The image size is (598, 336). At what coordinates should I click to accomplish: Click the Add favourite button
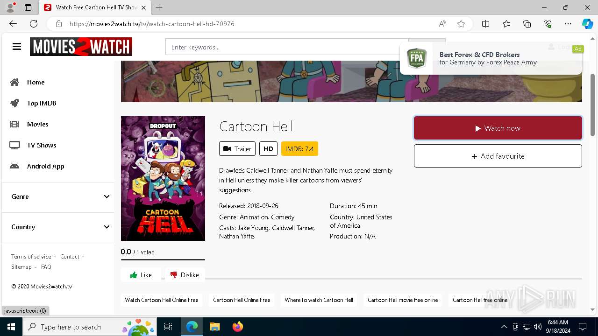pyautogui.click(x=498, y=156)
